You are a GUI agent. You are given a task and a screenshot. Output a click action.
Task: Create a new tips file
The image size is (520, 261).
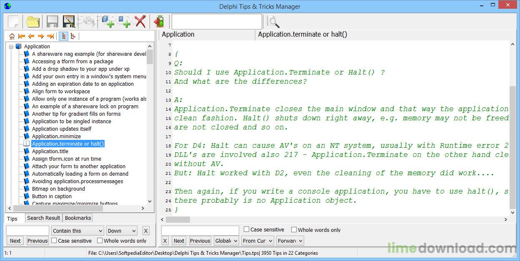[14, 21]
